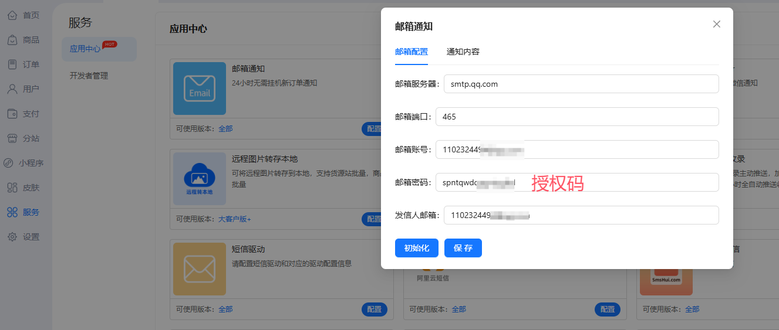Click the 小程序 mini-program icon

(x=9, y=163)
